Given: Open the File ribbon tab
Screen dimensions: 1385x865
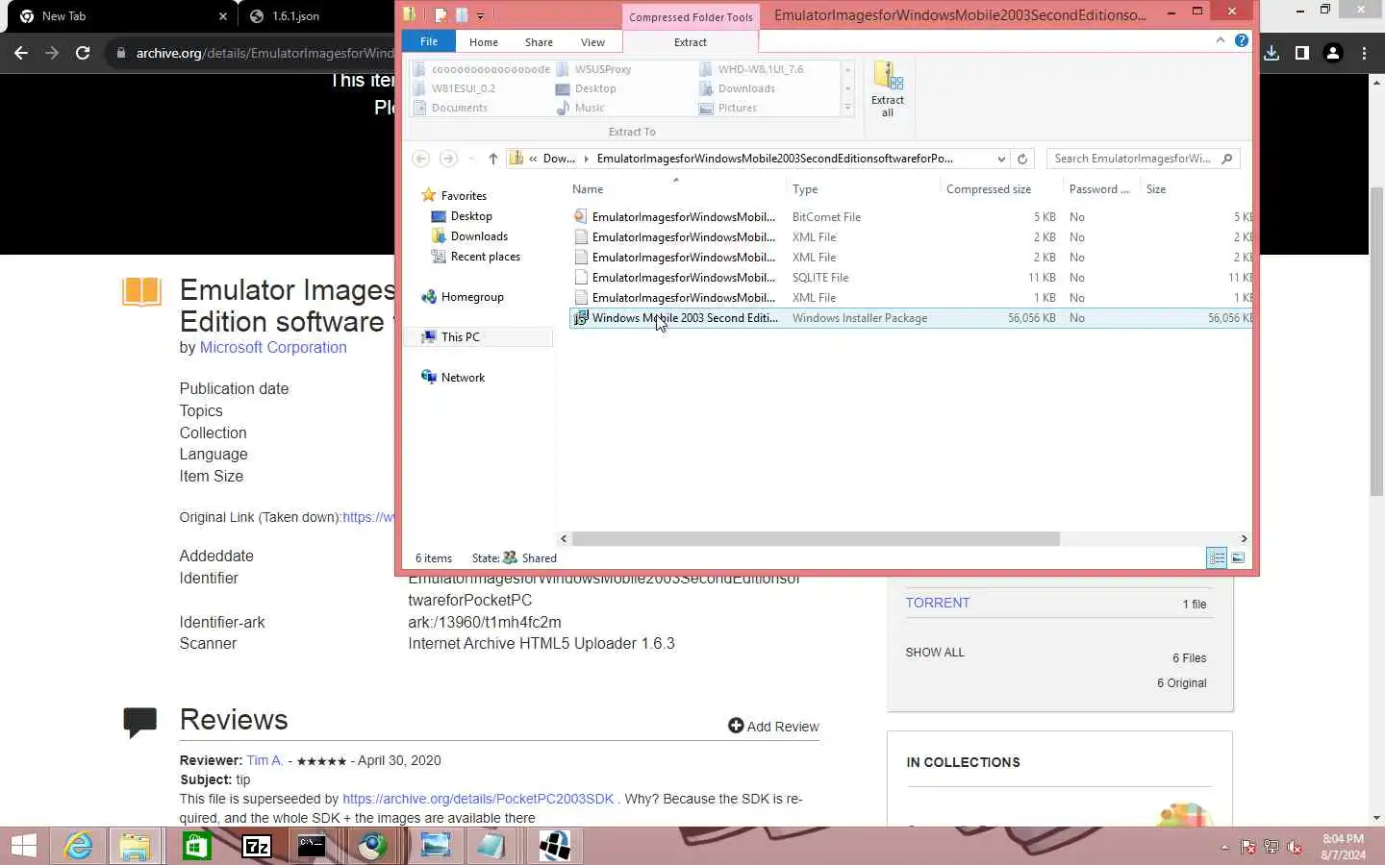Looking at the screenshot, I should point(429,41).
